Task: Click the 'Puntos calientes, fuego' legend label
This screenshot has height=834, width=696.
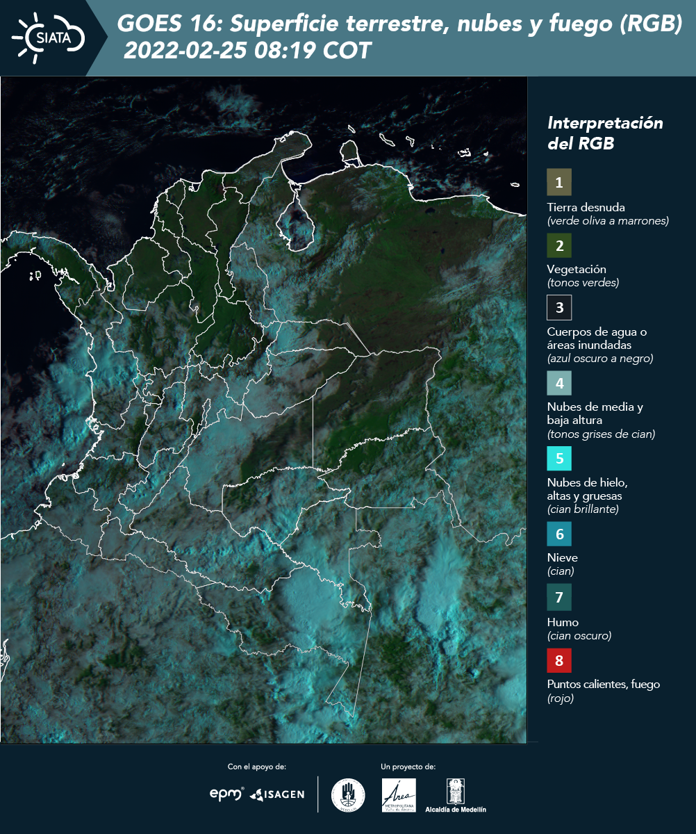Action: (x=604, y=685)
